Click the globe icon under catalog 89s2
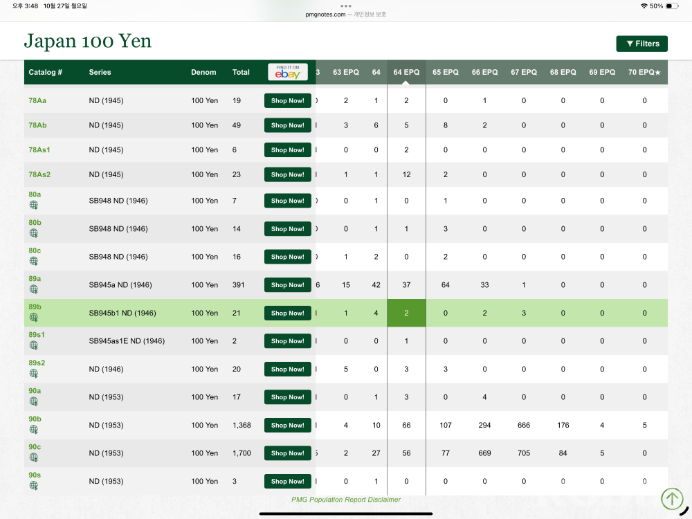 tap(33, 374)
